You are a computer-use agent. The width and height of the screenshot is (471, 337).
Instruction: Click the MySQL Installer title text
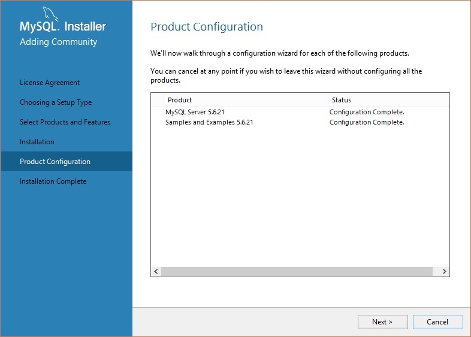[x=63, y=26]
